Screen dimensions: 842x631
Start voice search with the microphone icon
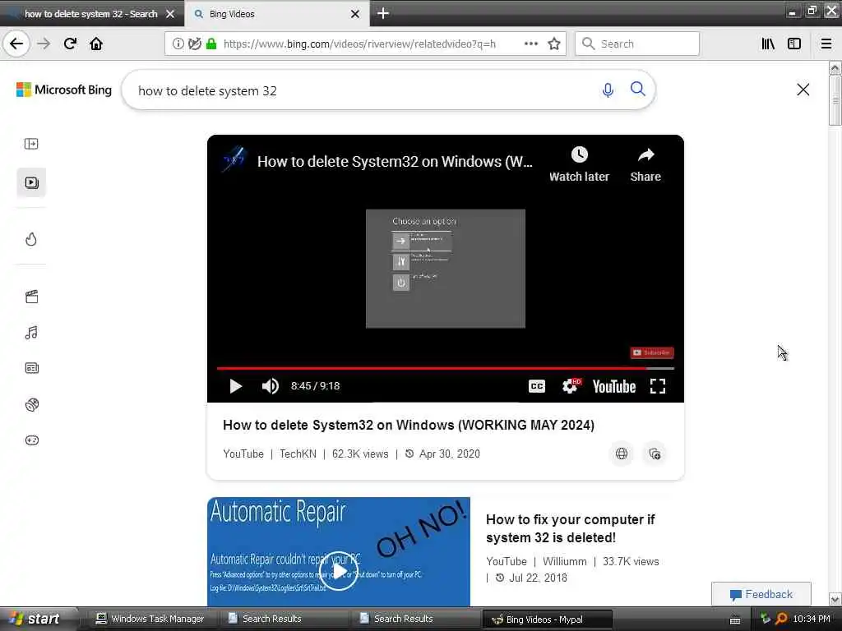(x=608, y=90)
